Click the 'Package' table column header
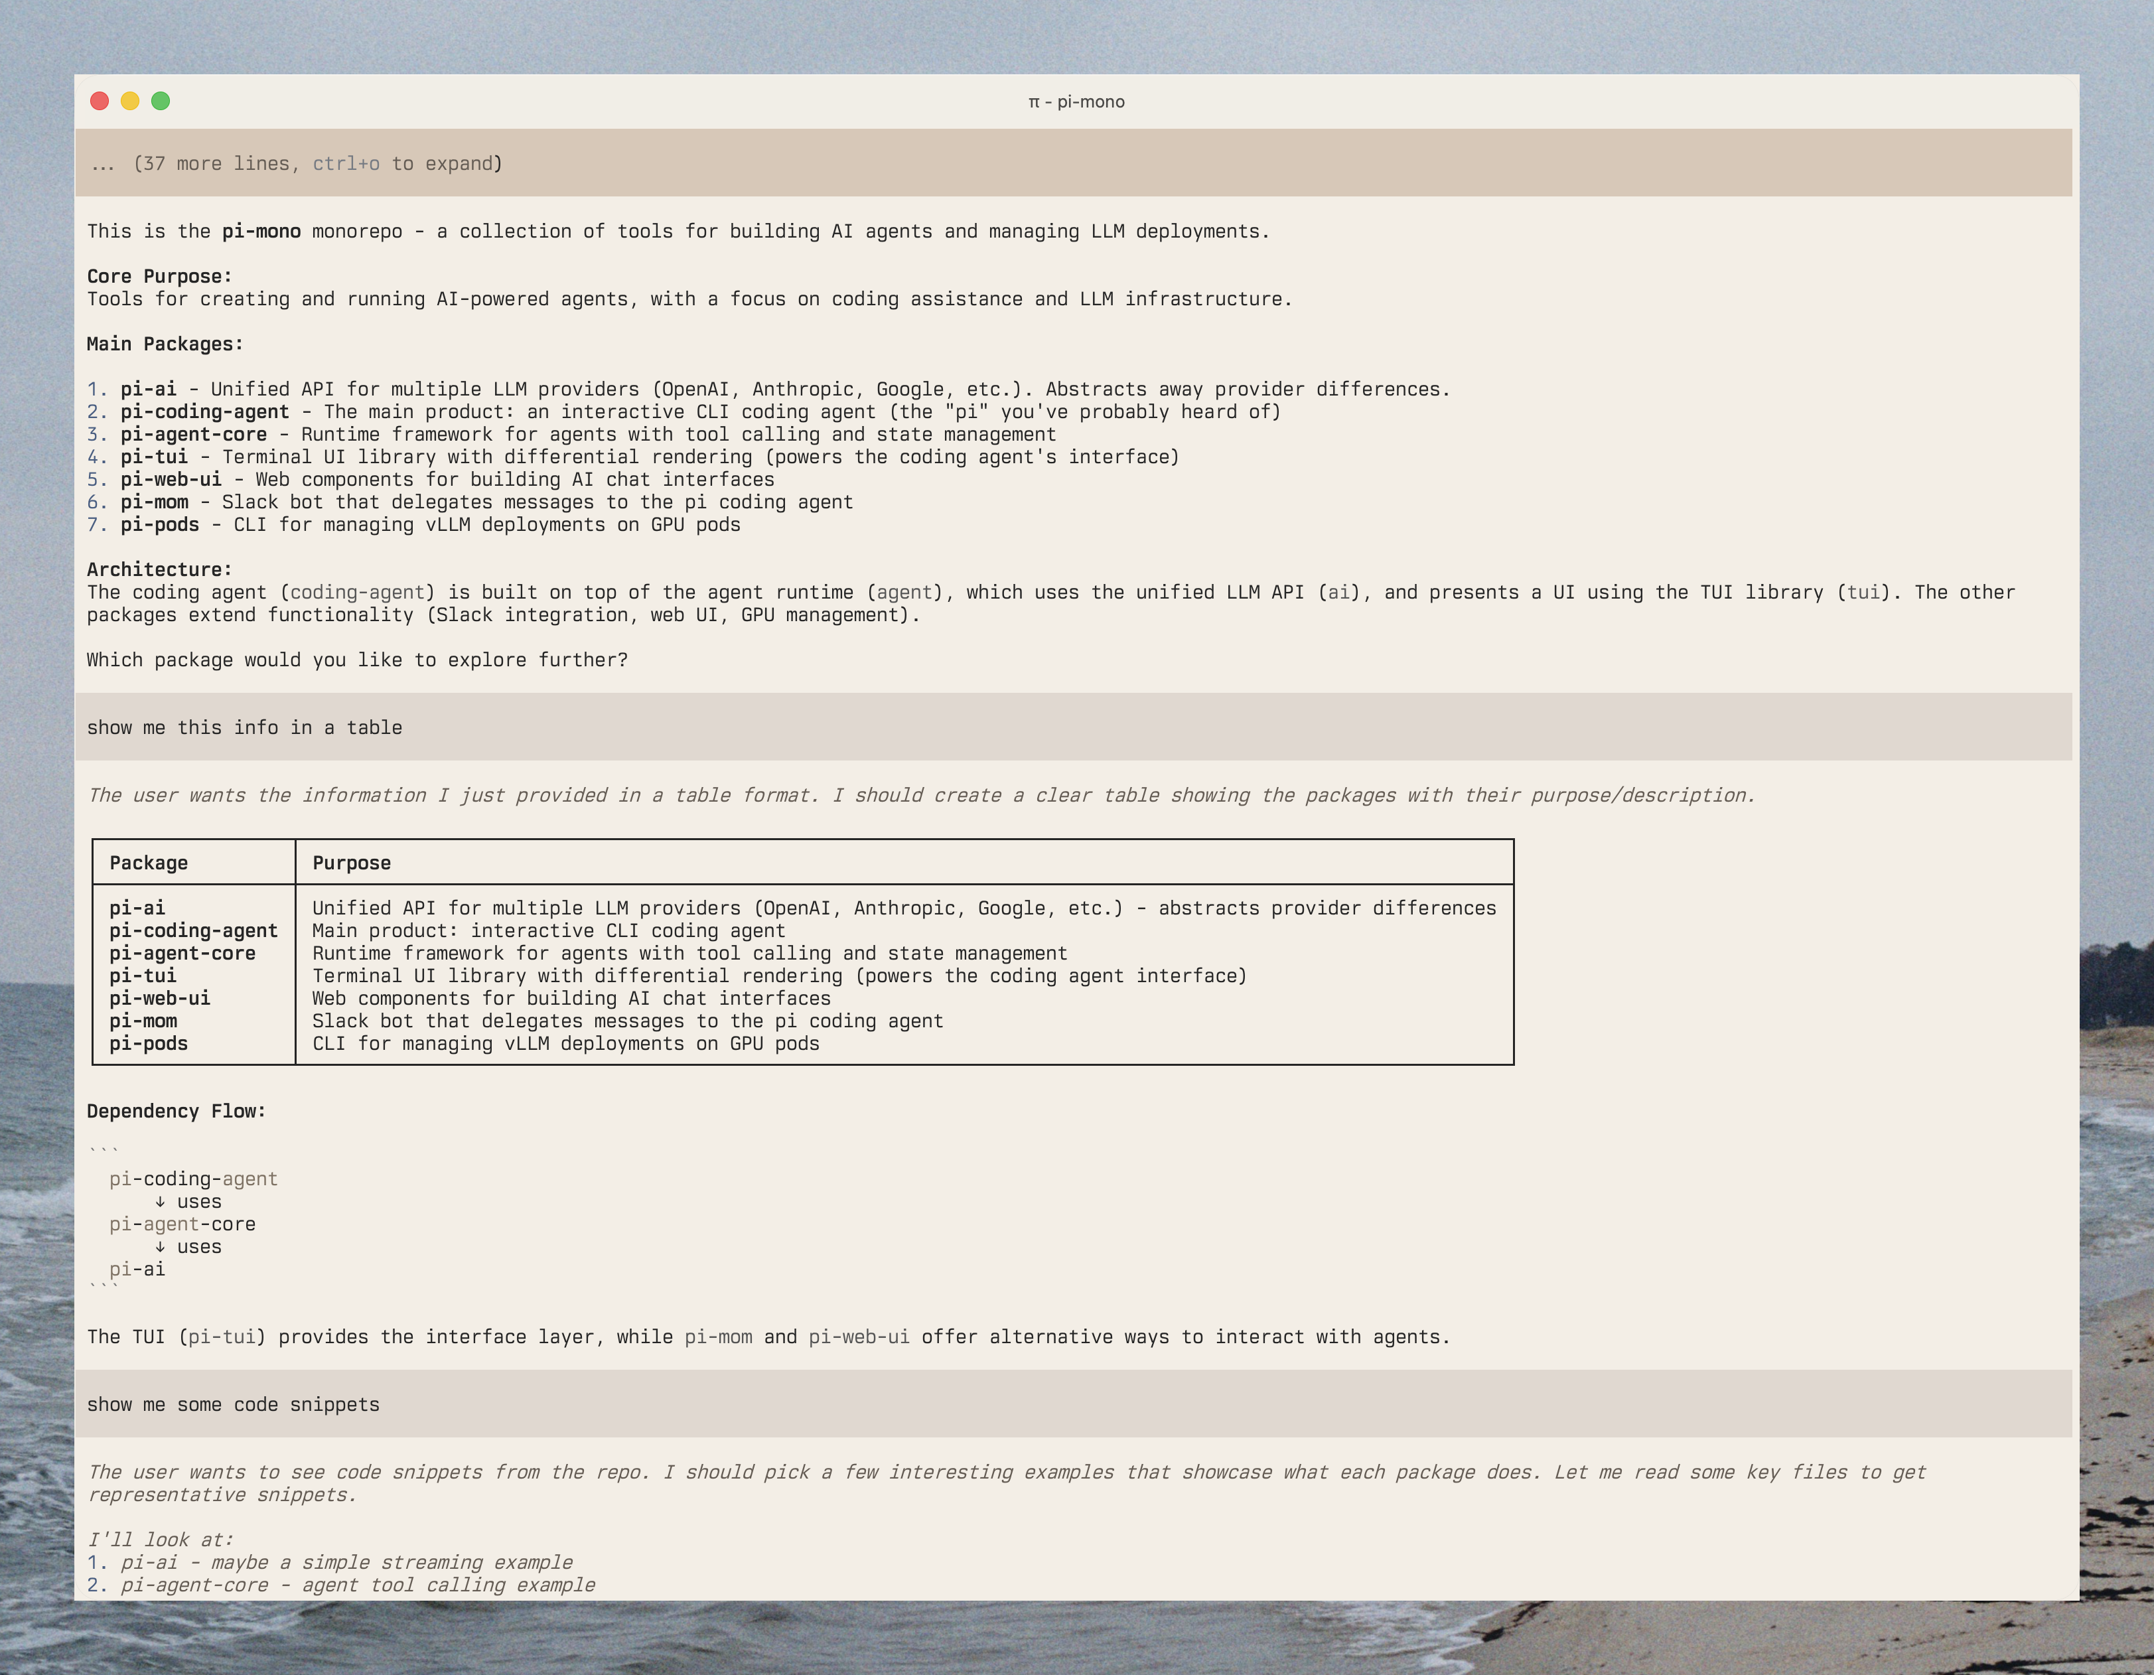This screenshot has width=2154, height=1675. click(x=148, y=863)
